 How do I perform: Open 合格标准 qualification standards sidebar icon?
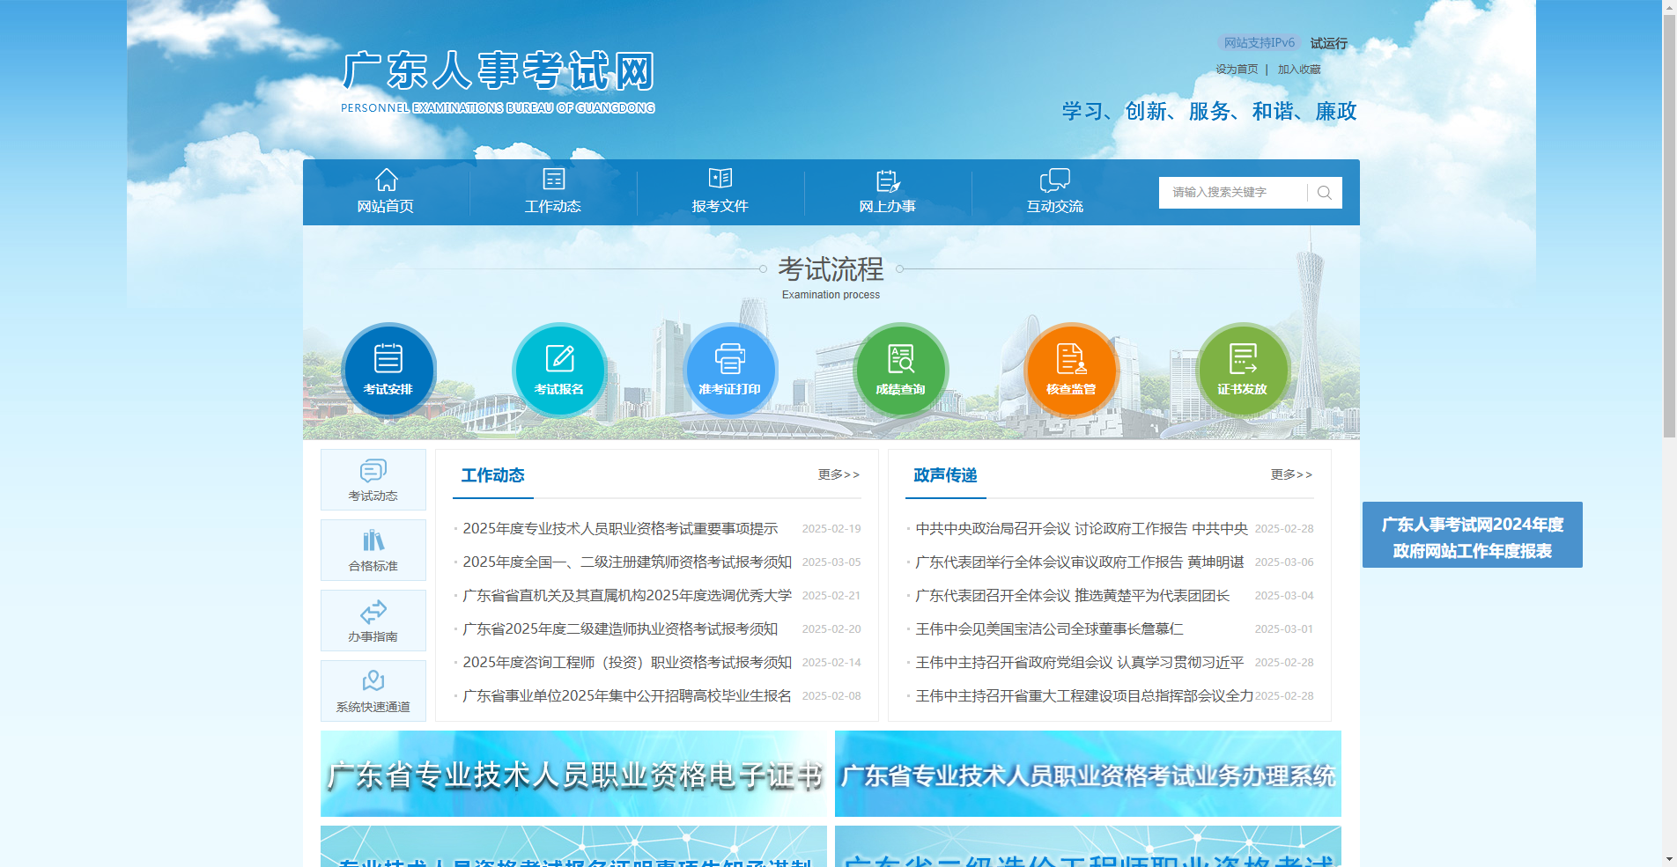(373, 550)
